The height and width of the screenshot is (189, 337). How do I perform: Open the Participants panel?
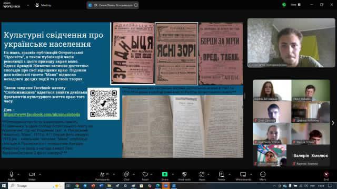tap(103, 176)
